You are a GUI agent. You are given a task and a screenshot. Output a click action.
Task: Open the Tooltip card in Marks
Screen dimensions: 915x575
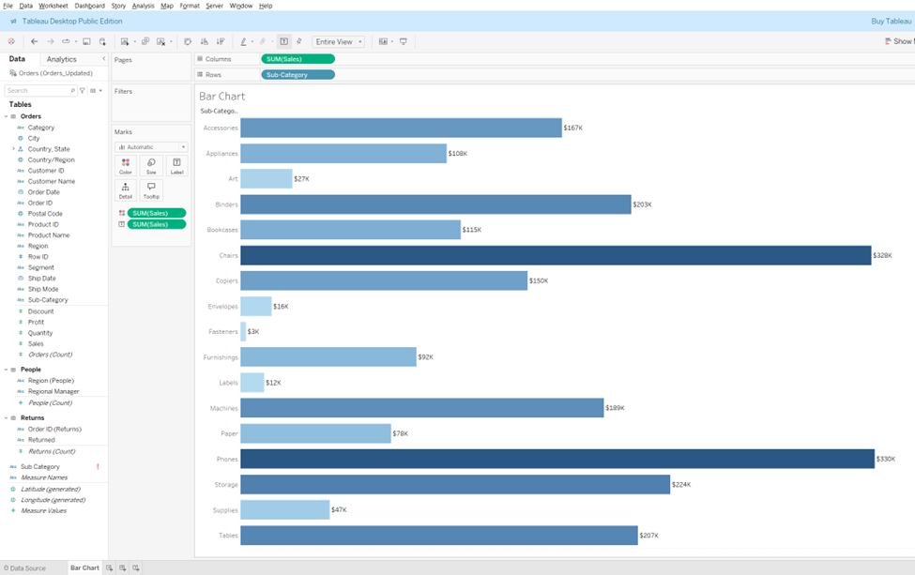[x=151, y=190]
